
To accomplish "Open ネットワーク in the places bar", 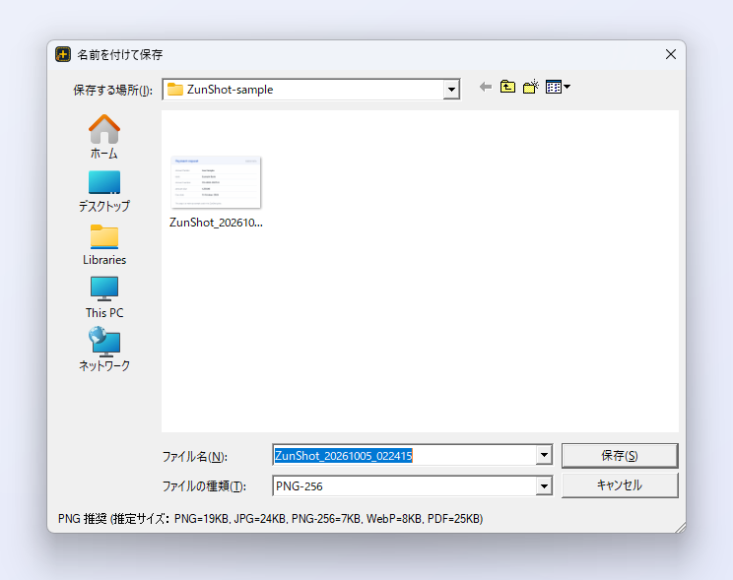I will click(x=104, y=350).
